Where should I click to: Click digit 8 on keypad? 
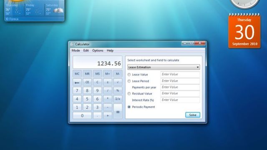point(87,90)
